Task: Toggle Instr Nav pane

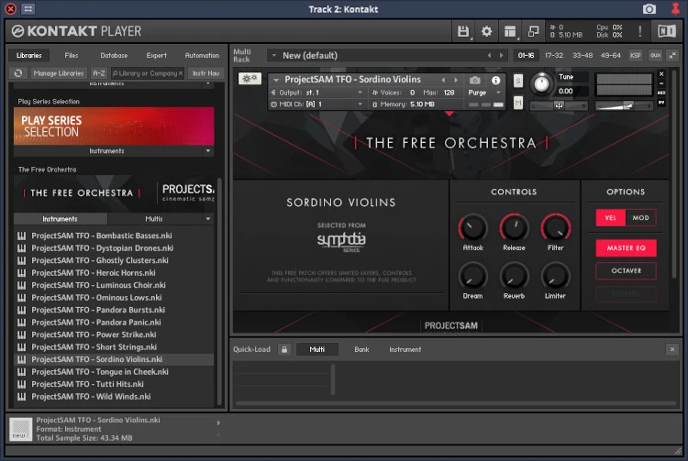Action: tap(205, 73)
